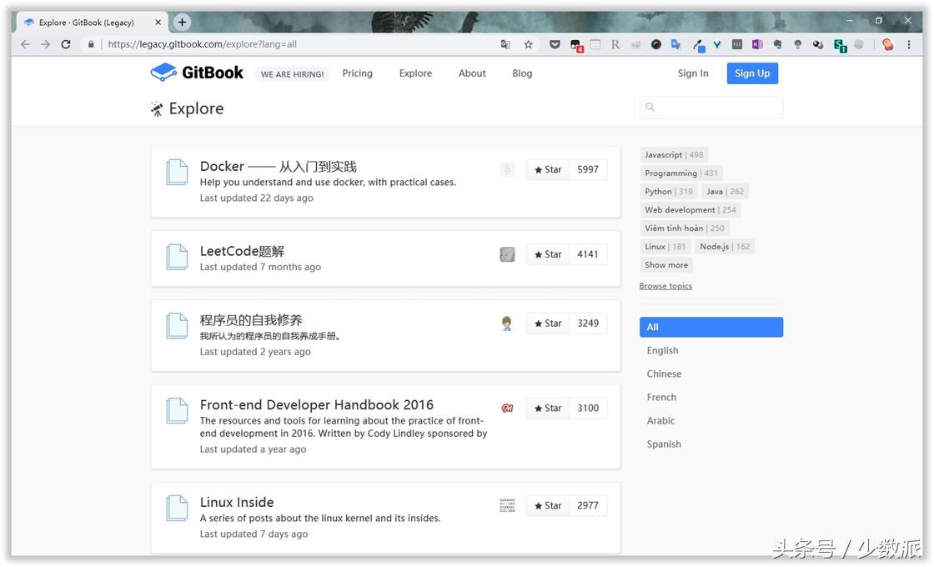Click the translate page icon in address bar
This screenshot has height=567, width=934.
[x=505, y=44]
